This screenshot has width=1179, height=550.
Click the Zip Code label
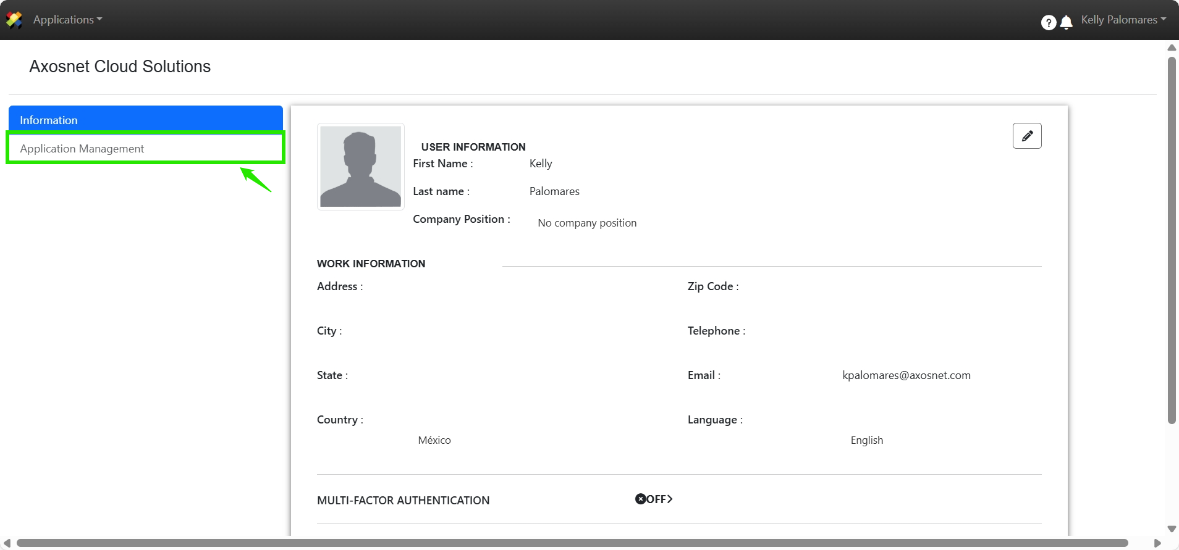click(713, 286)
